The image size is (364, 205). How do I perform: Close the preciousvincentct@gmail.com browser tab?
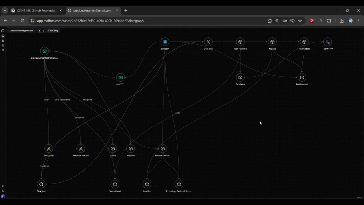(117, 10)
